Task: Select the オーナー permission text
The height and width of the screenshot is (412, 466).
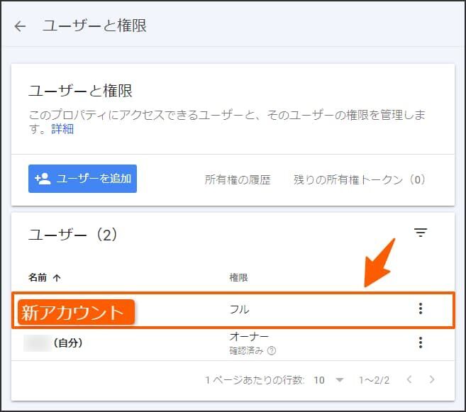Action: click(249, 337)
